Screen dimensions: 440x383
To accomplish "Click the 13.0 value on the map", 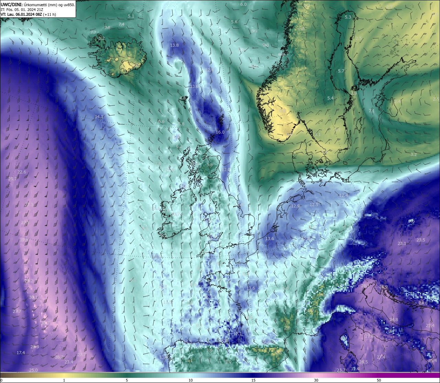I will coord(226,170).
